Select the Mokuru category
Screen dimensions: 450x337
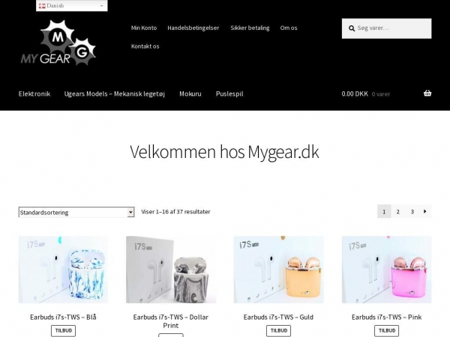[x=190, y=94]
